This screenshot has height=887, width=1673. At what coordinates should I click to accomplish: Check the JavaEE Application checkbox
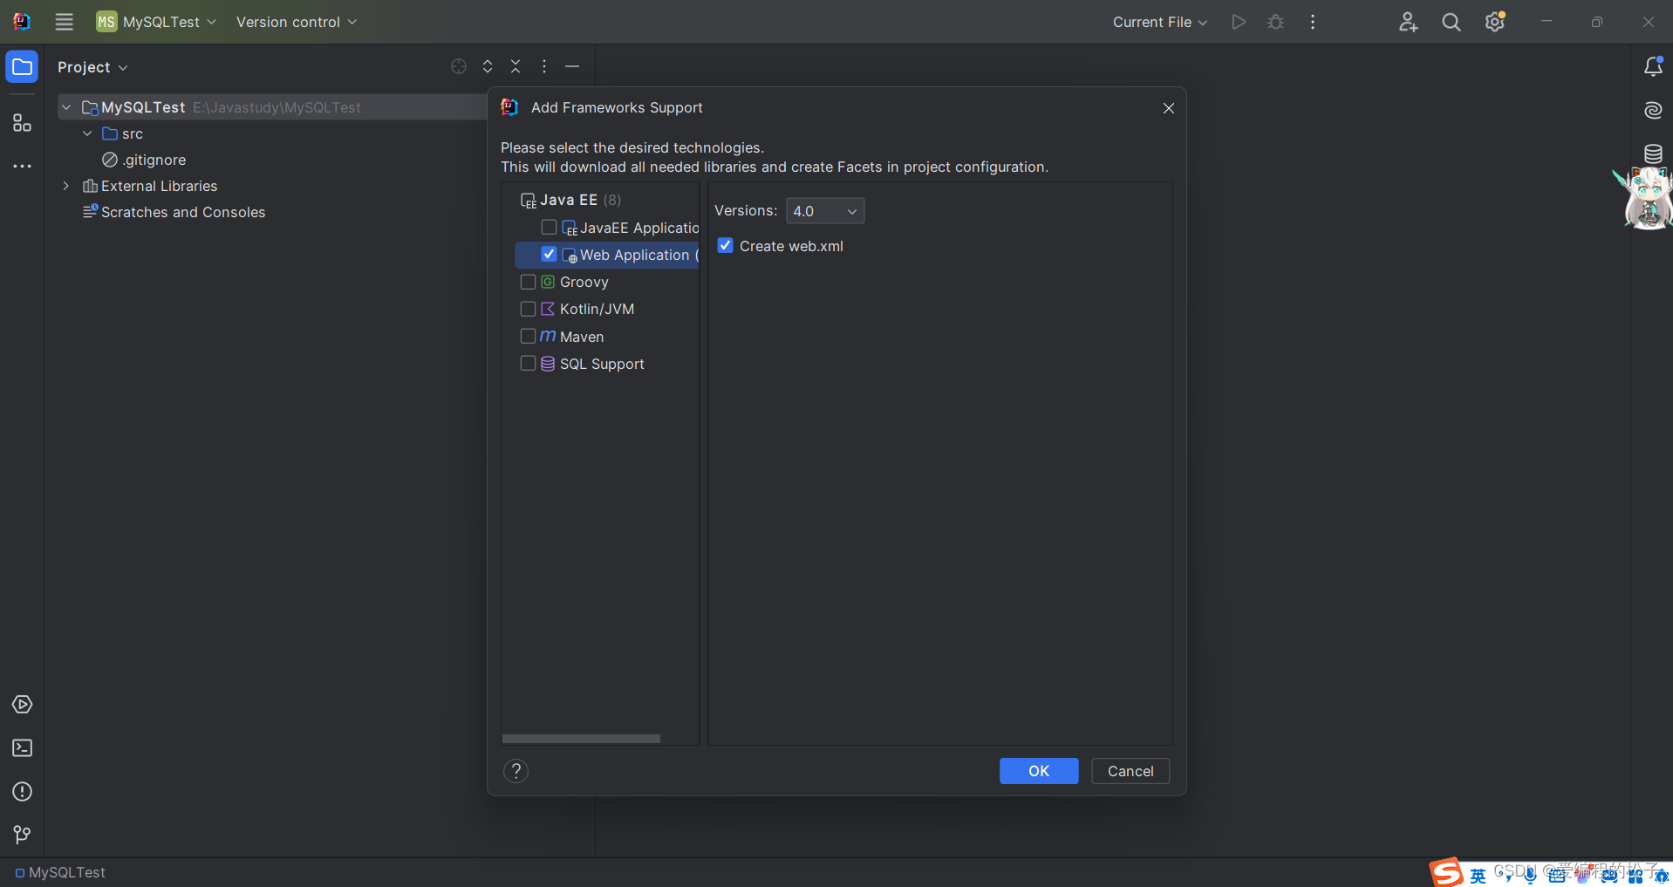549,228
